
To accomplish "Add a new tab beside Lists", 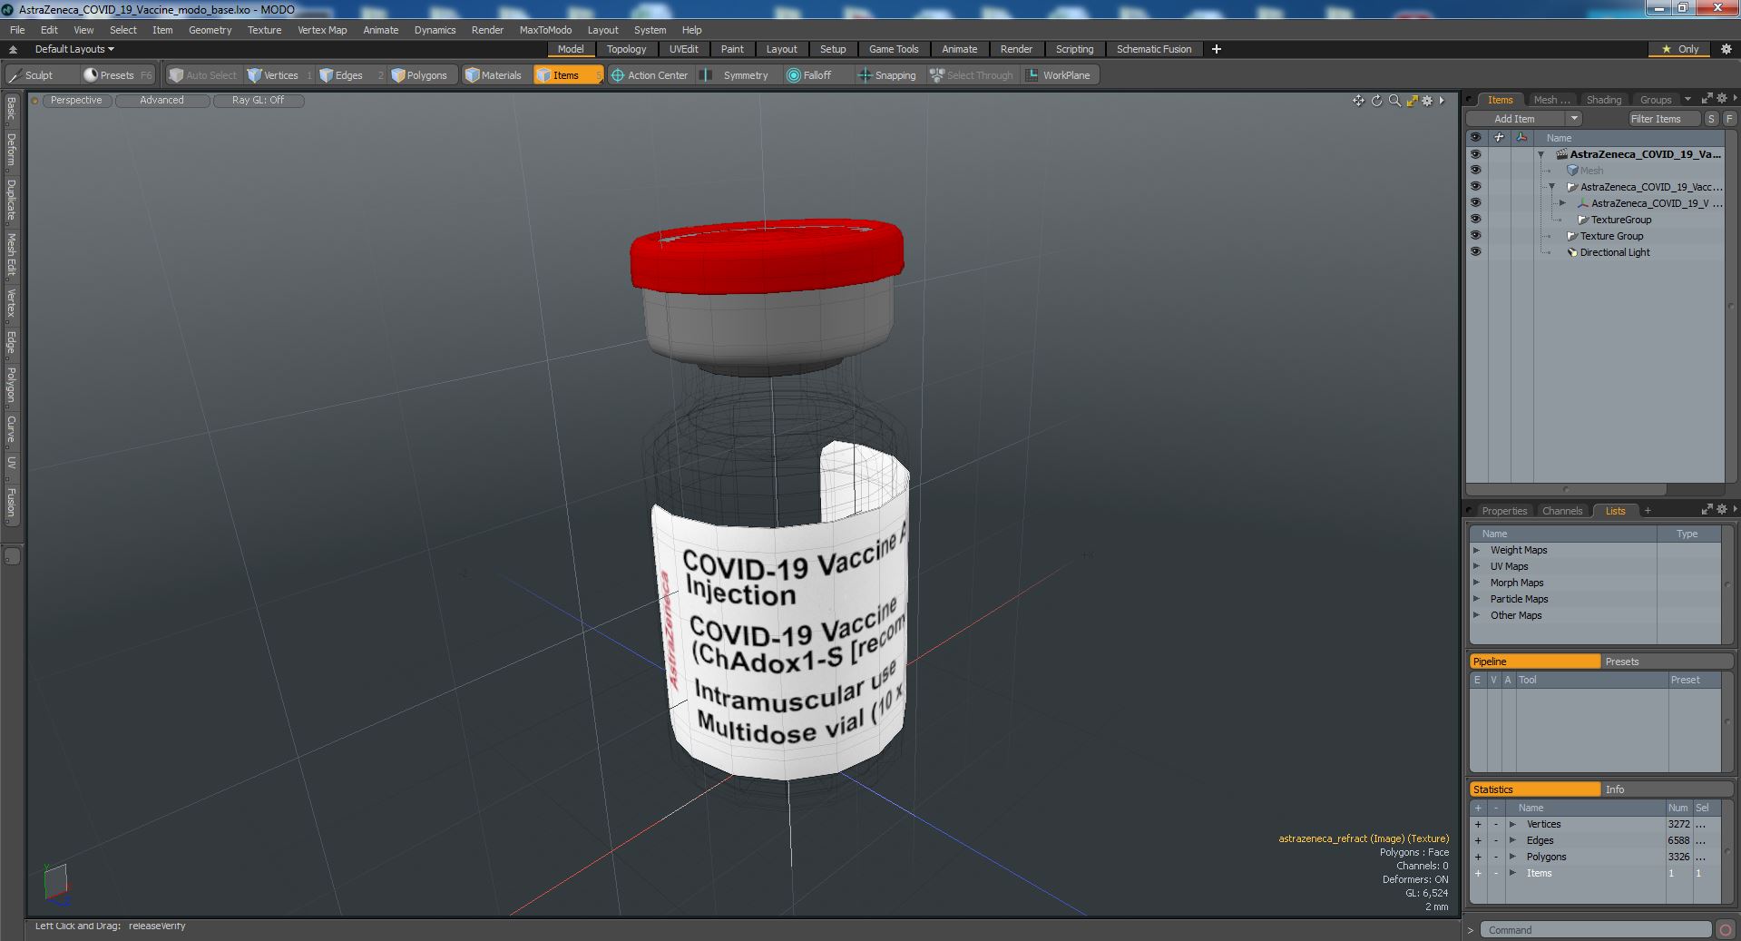I will coord(1648,510).
